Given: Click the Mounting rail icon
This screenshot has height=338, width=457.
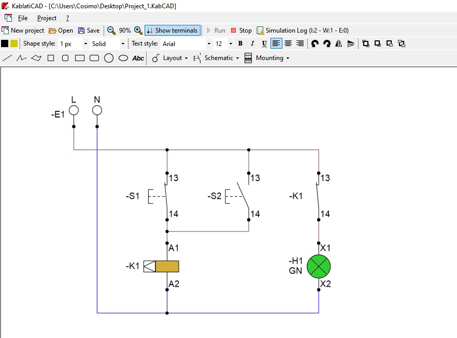Looking at the screenshot, I should (x=248, y=58).
